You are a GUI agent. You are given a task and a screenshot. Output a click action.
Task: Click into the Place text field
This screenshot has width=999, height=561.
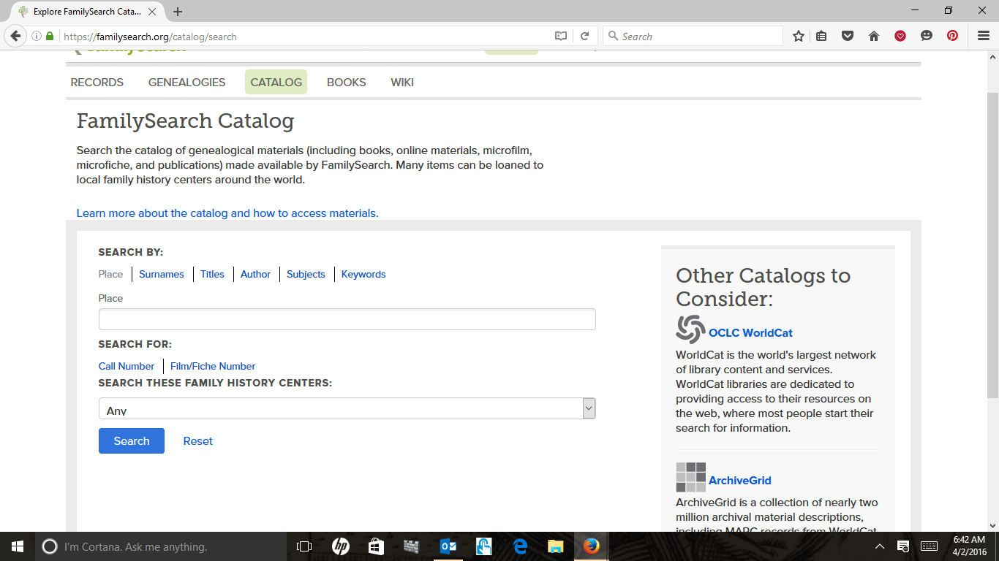tap(347, 319)
